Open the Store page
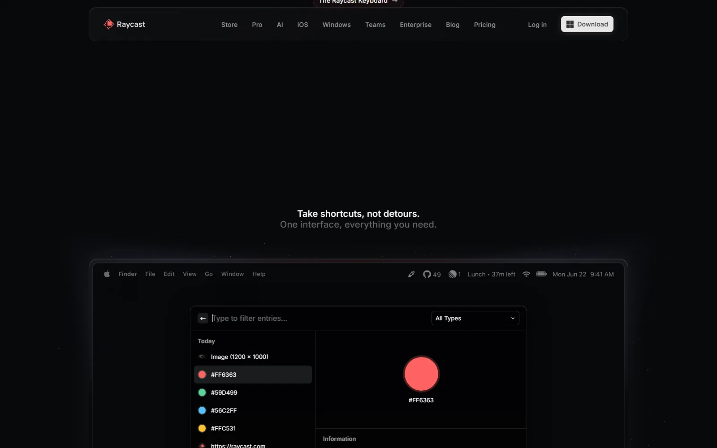 point(229,25)
